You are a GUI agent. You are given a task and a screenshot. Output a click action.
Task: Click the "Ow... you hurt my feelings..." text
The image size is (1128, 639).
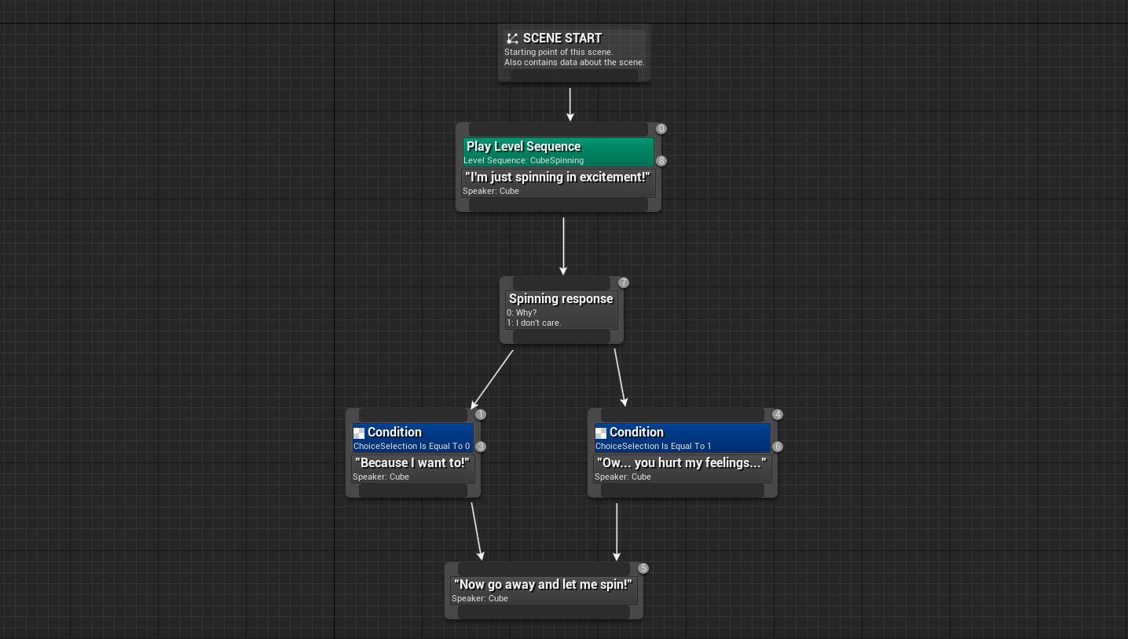(681, 462)
